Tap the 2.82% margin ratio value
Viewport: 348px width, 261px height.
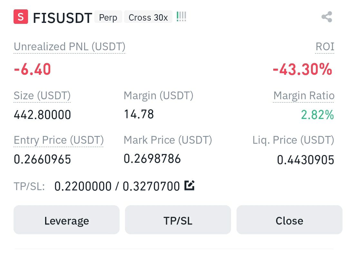click(x=317, y=115)
